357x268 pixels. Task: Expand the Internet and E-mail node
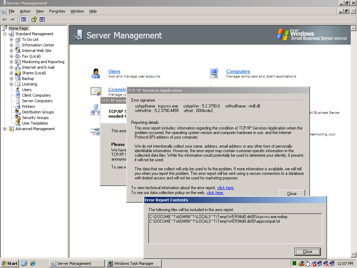[11, 67]
